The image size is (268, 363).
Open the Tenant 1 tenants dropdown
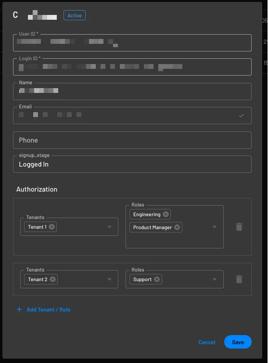(110, 227)
